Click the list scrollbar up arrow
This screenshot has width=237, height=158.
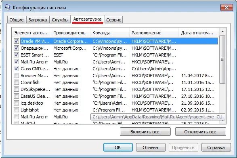(x=222, y=32)
